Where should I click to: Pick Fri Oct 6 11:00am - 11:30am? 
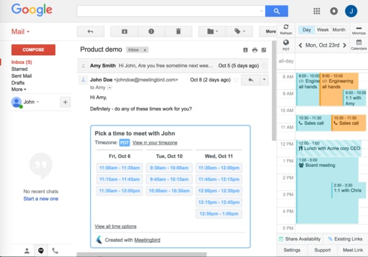pyautogui.click(x=120, y=168)
